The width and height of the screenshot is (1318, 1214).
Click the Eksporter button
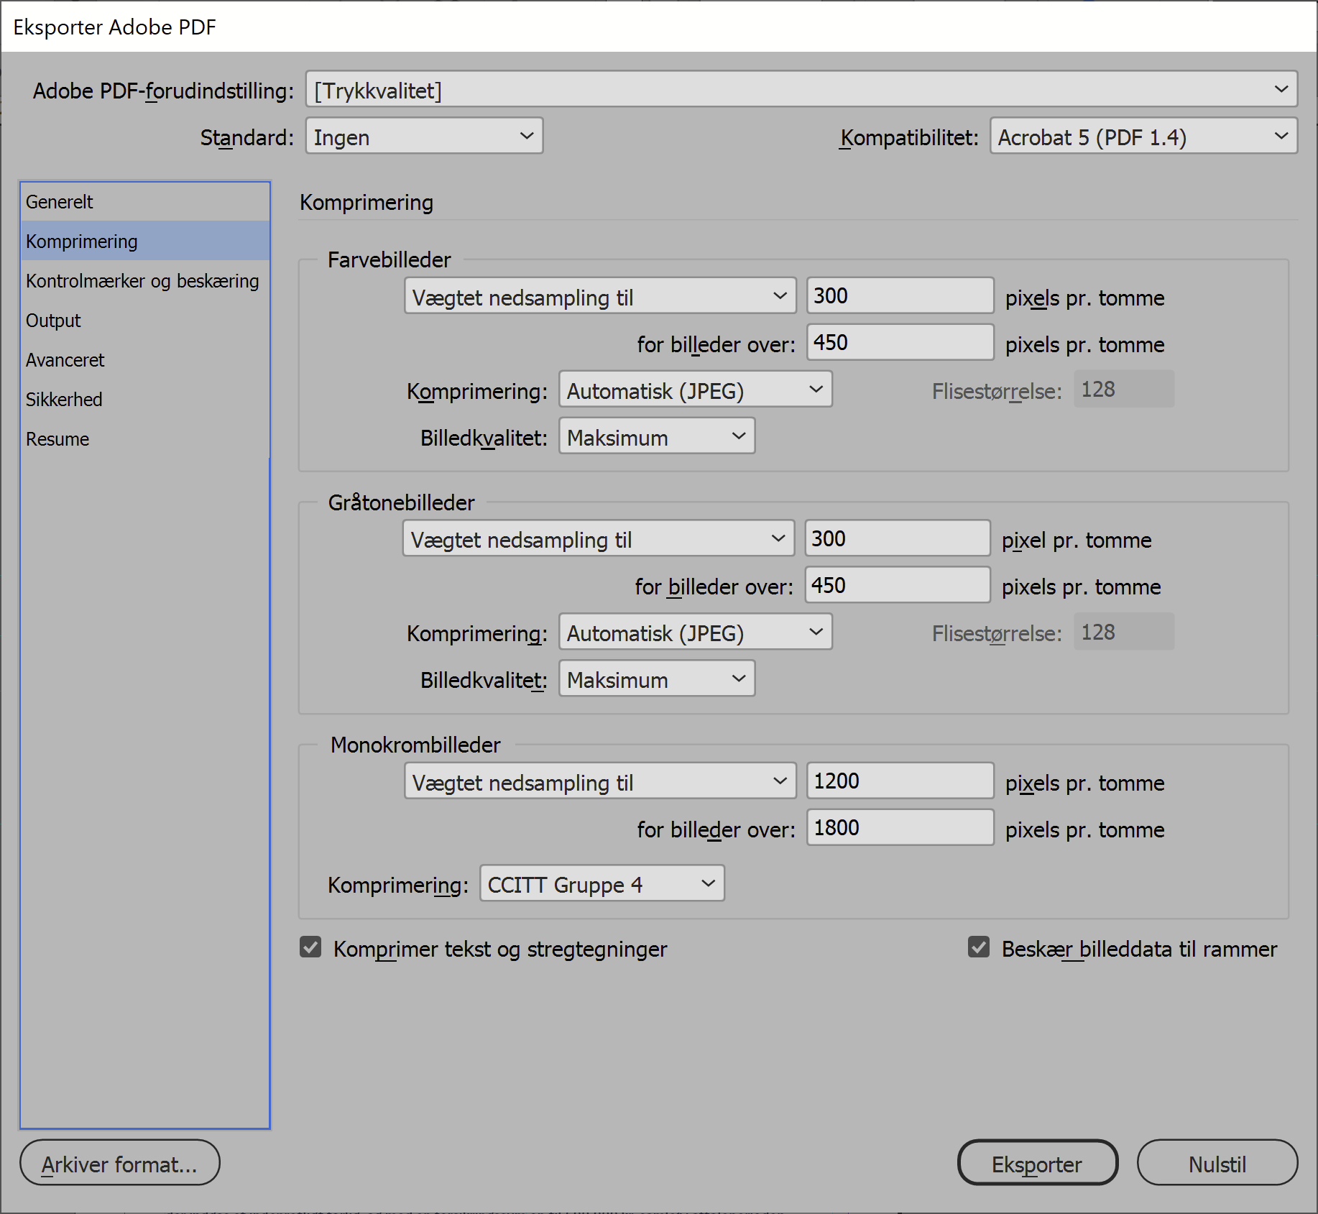point(1037,1163)
